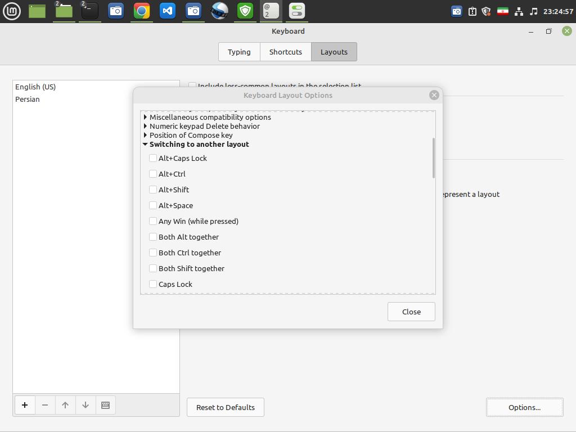Expand Miscellaneous compatibility options
Viewport: 576px width, 432px height.
click(146, 117)
